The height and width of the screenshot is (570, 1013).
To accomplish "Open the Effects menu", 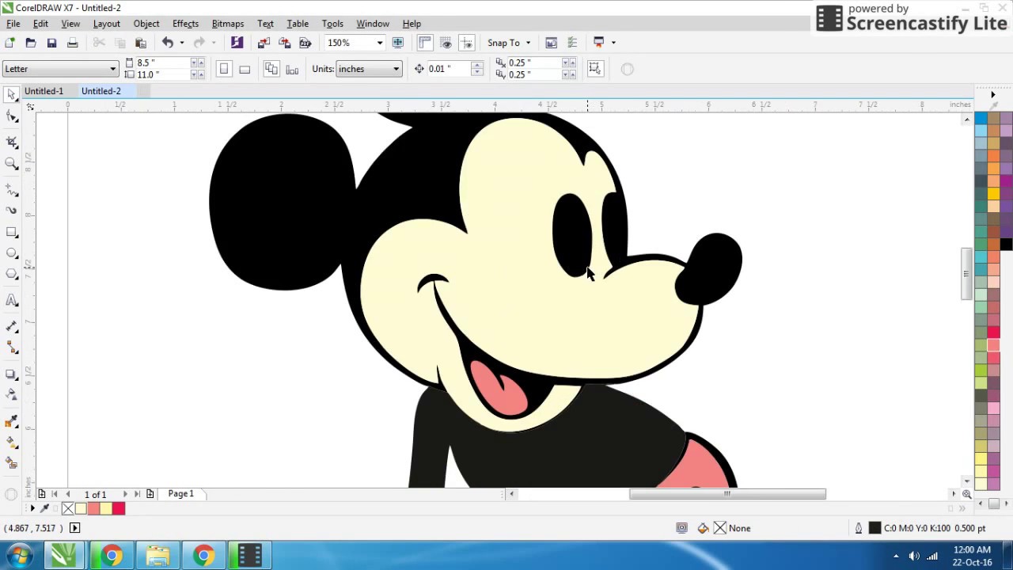I will tap(186, 24).
